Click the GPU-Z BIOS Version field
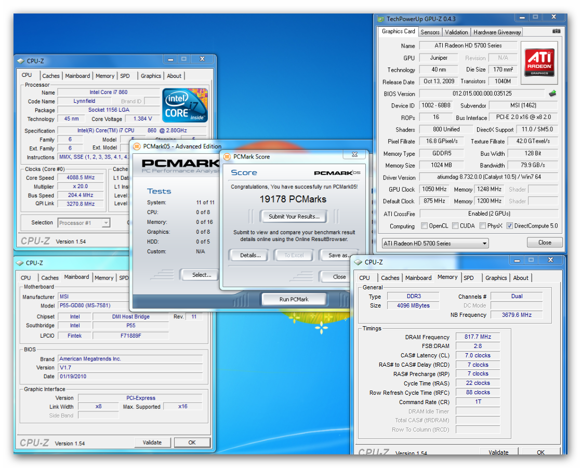 pyautogui.click(x=482, y=93)
